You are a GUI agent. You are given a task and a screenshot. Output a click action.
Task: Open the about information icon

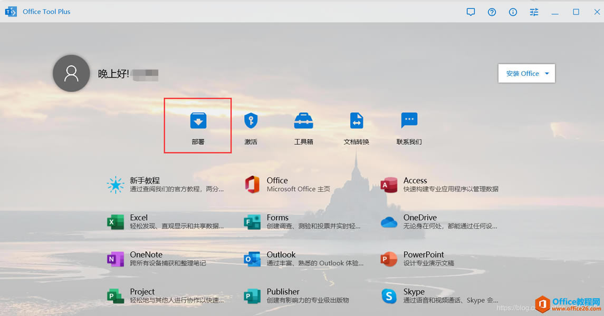pos(513,12)
